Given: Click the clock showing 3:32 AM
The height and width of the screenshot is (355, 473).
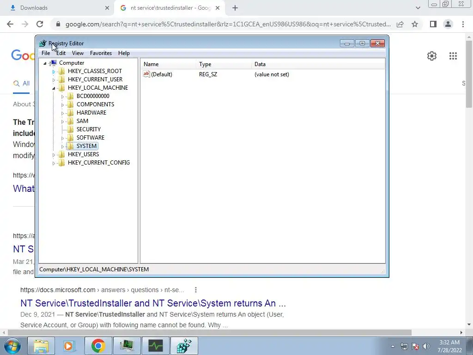Looking at the screenshot, I should 449,343.
